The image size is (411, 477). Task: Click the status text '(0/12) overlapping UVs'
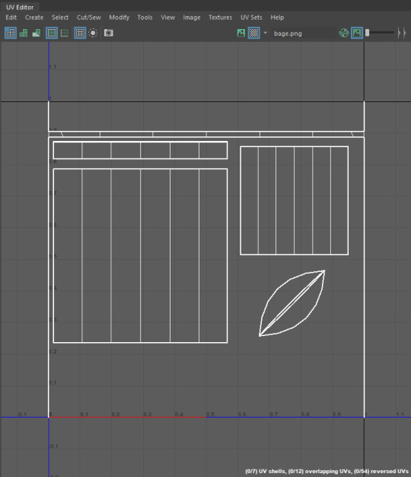(x=320, y=471)
